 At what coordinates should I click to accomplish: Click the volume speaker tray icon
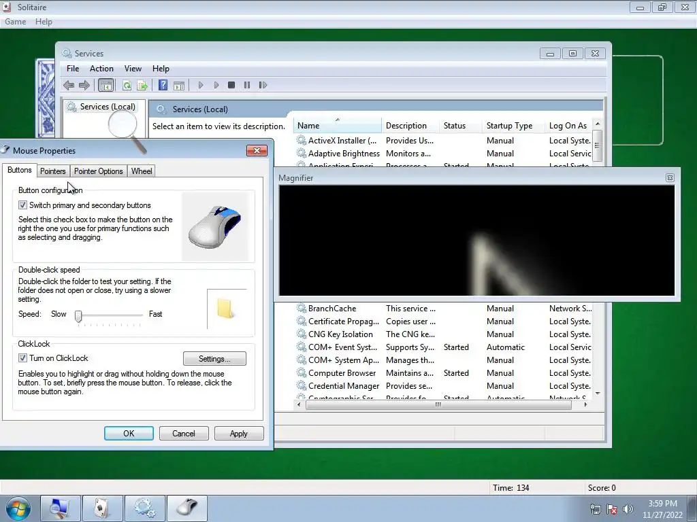(x=628, y=509)
